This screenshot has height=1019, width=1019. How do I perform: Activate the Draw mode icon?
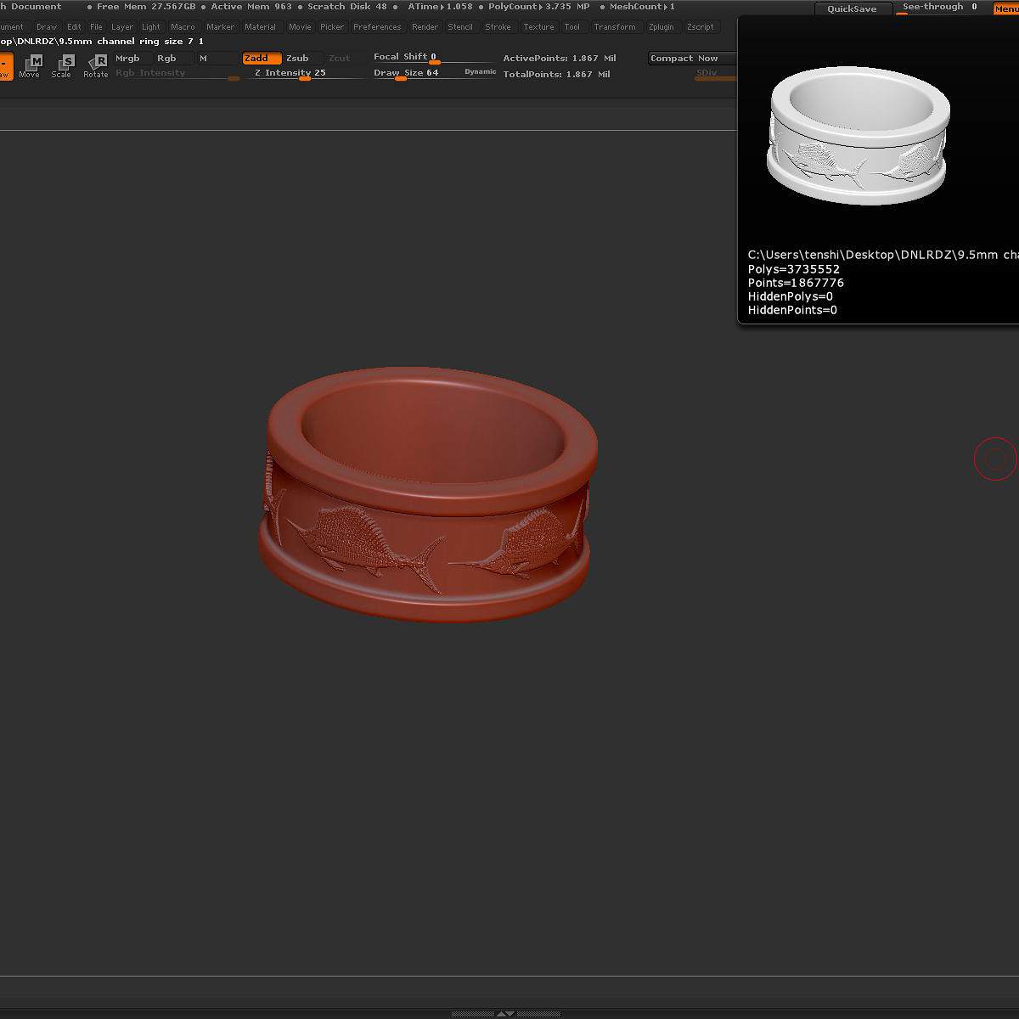5,65
